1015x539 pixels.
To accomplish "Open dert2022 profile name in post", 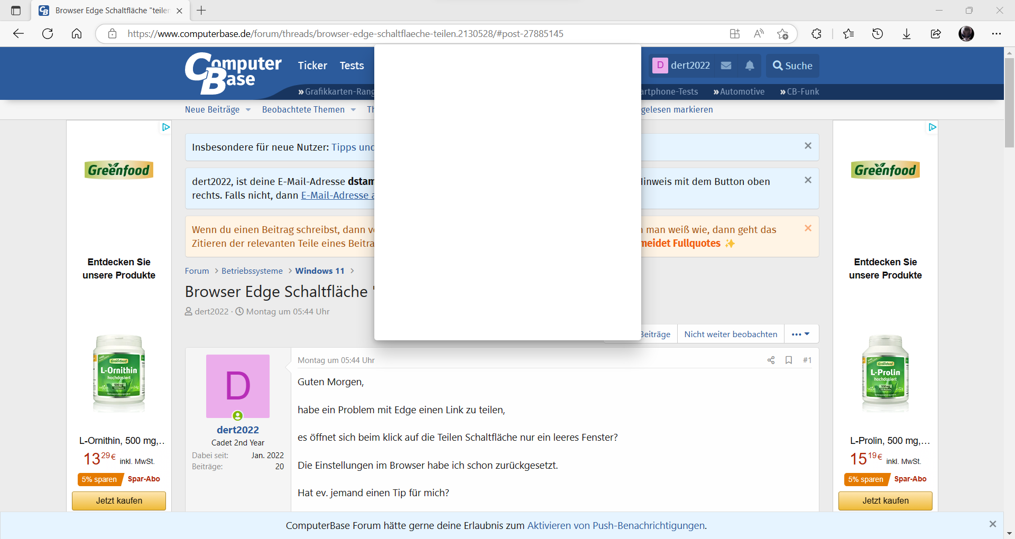I will (238, 430).
